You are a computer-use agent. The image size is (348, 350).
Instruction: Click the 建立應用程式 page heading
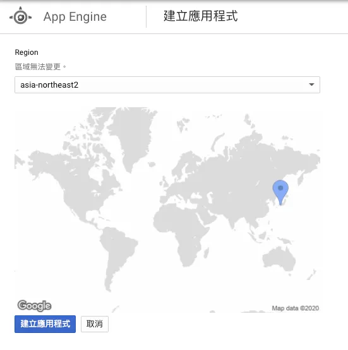200,16
